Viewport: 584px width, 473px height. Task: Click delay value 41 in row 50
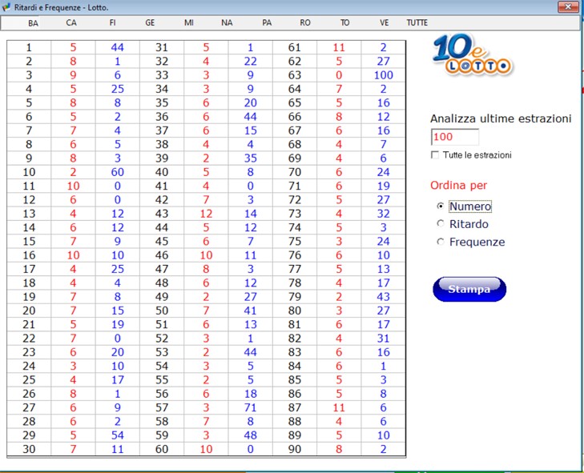tap(250, 311)
